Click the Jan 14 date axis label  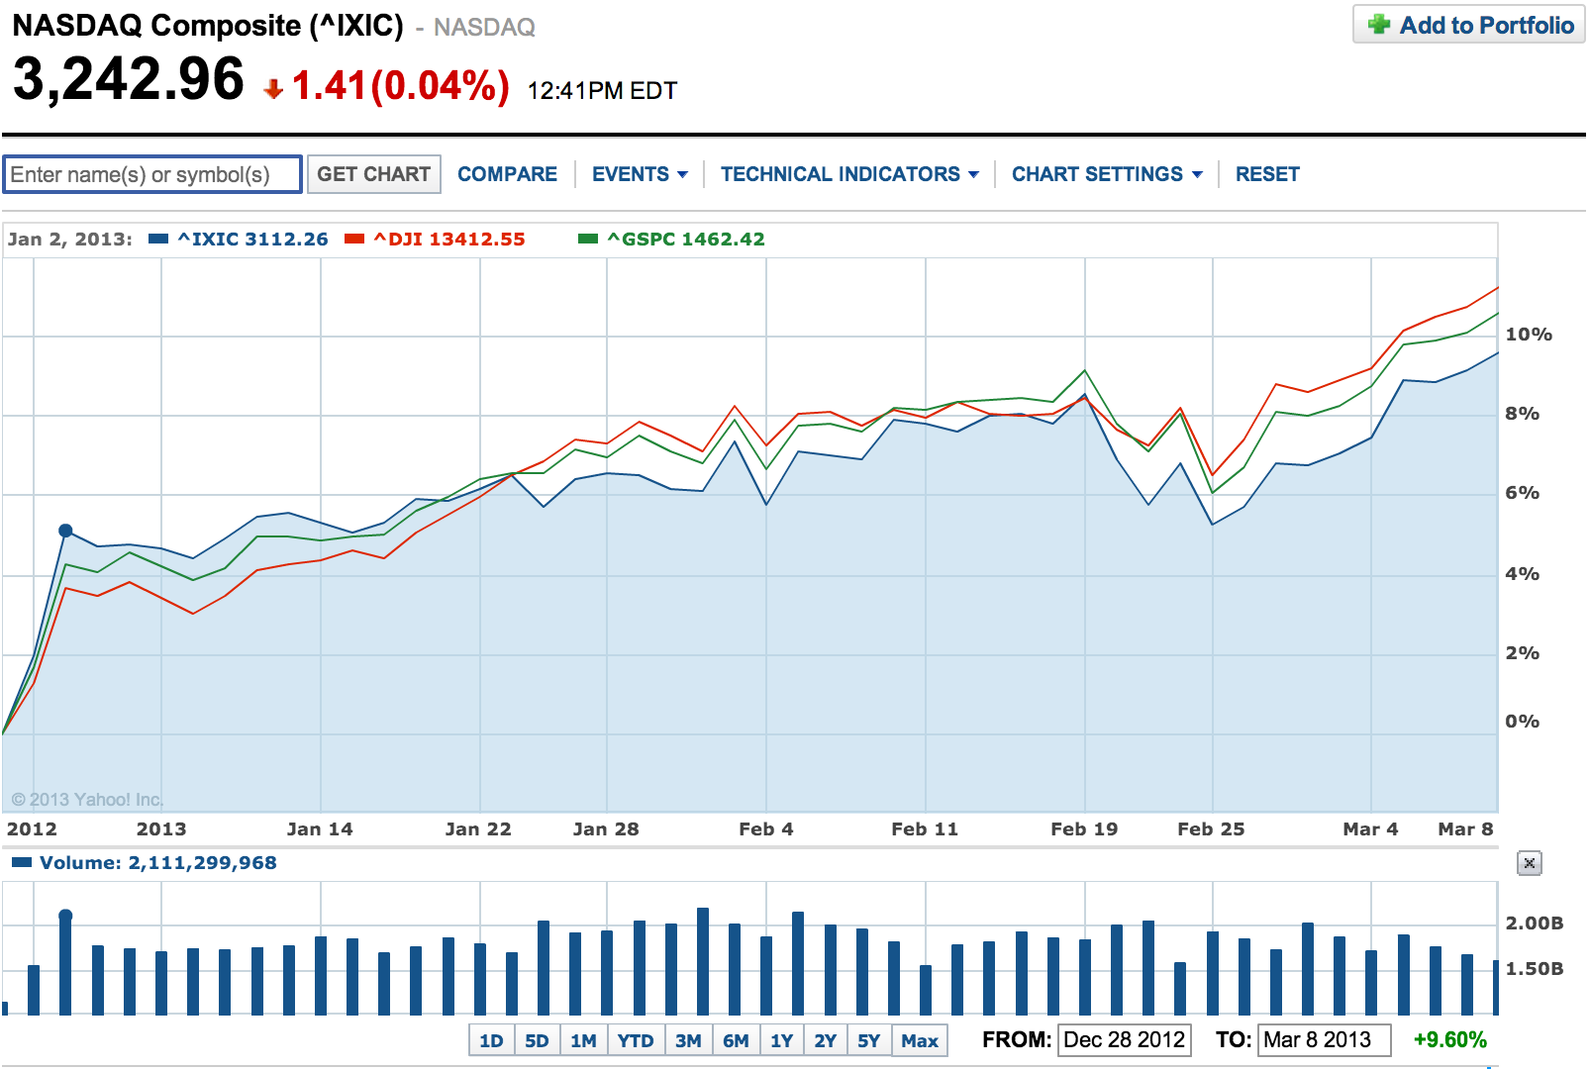click(320, 829)
